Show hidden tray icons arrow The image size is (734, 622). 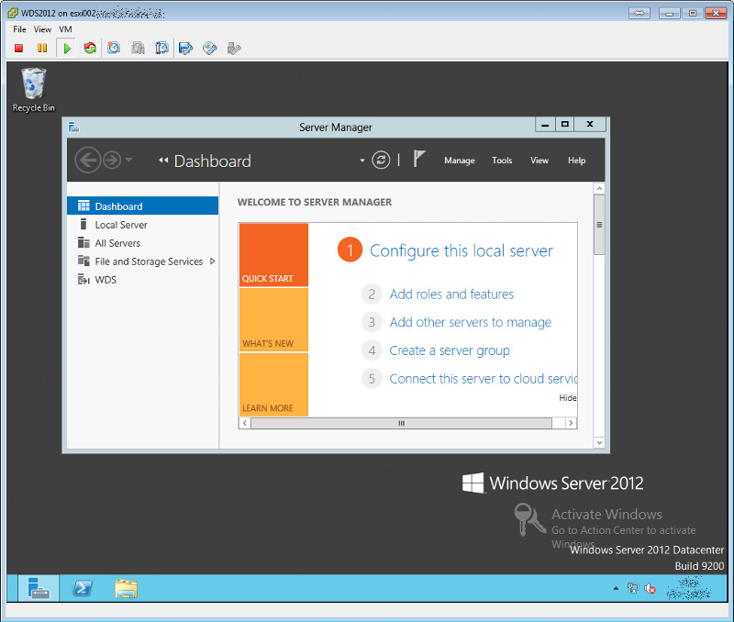click(x=616, y=588)
